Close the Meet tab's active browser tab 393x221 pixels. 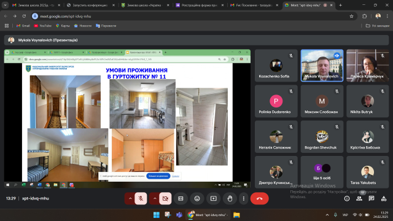click(331, 5)
